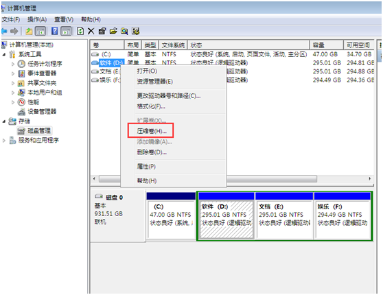The width and height of the screenshot is (383, 295).
Task: Select 磁盘管理 in the tree
Action: (34, 130)
